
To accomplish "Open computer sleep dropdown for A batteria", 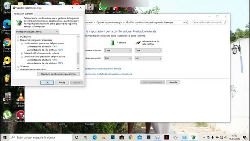I will coord(118,58).
